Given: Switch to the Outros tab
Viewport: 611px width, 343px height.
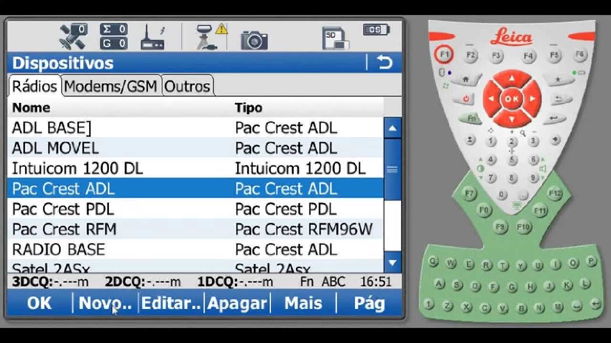Looking at the screenshot, I should click(187, 86).
